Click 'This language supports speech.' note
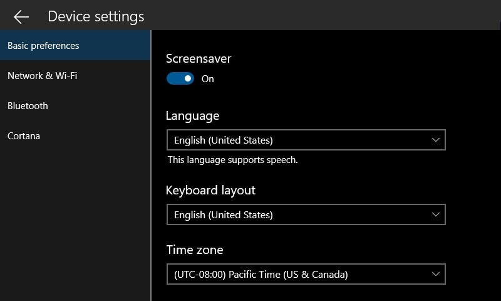 pyautogui.click(x=232, y=160)
